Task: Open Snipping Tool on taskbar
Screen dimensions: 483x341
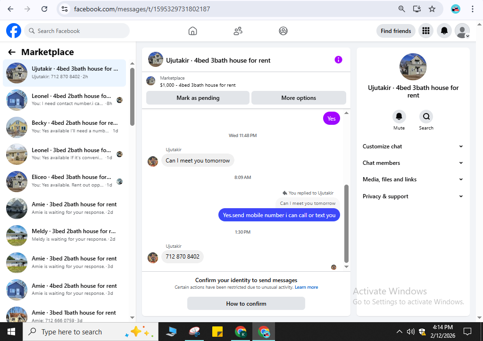Action: [194, 332]
